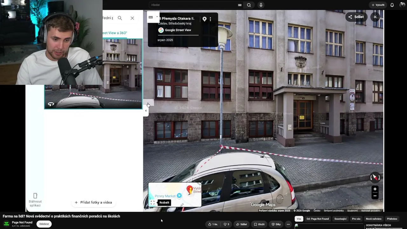This screenshot has width=407, height=229.
Task: Click the video title Farma na lidi
Action: pos(61,216)
